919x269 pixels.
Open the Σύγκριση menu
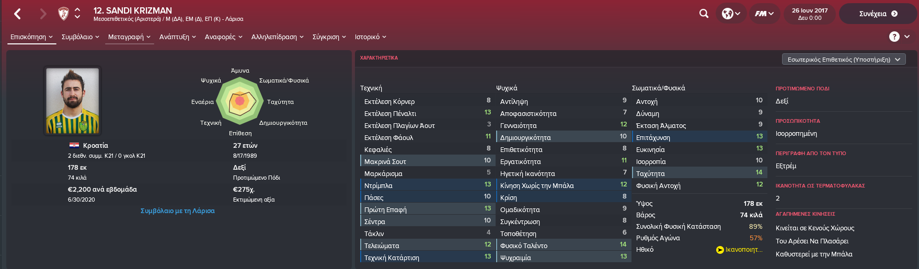(329, 37)
